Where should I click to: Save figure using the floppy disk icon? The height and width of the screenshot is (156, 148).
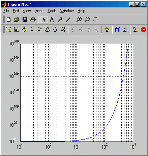[25, 20]
